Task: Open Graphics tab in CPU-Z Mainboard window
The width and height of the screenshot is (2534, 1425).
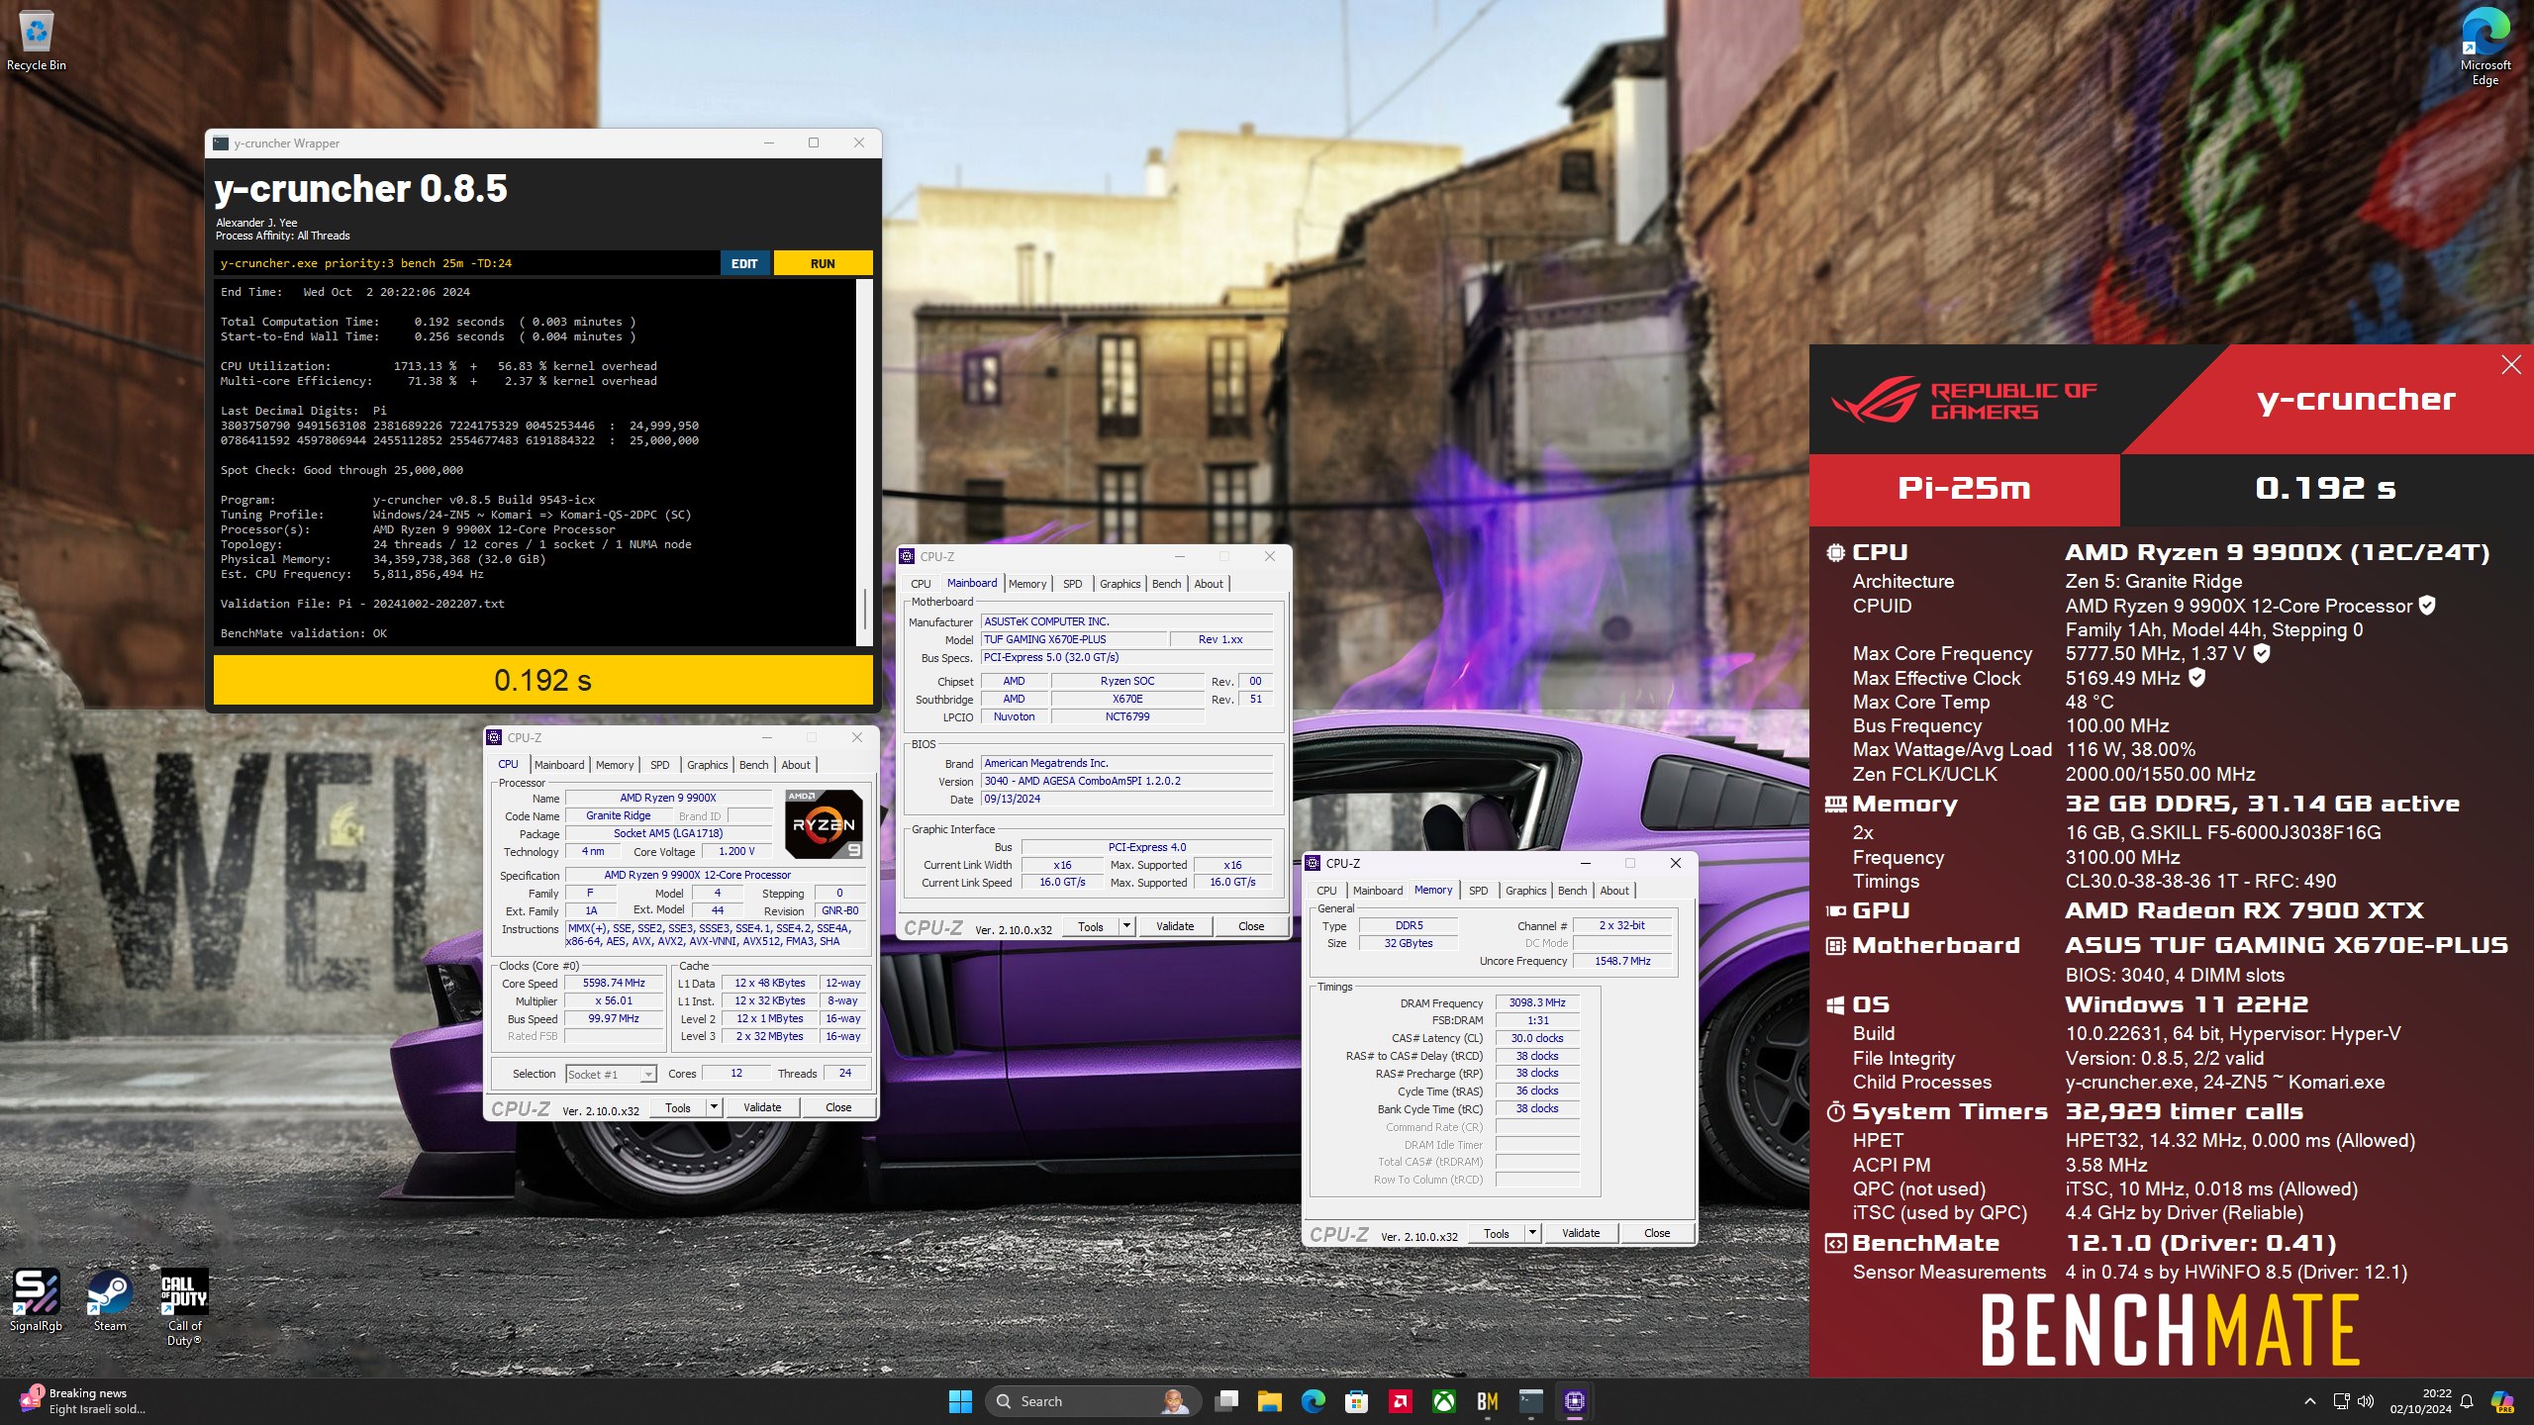Action: click(x=1121, y=584)
